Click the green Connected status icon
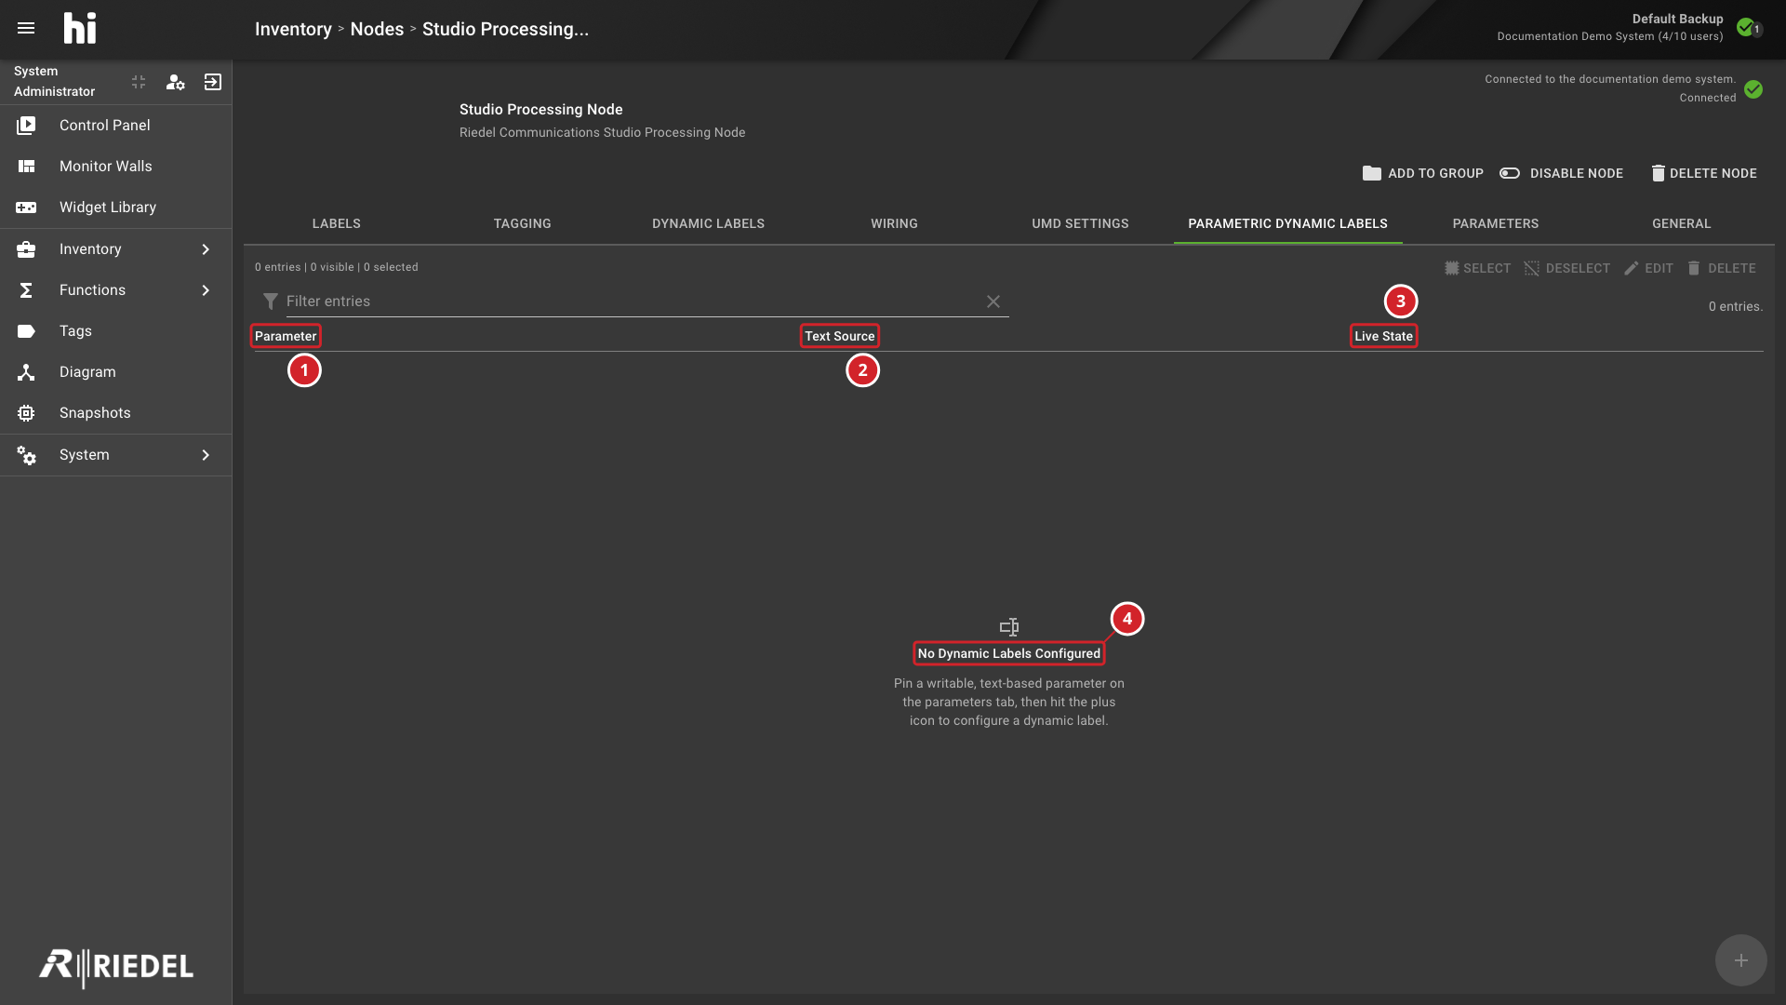The image size is (1786, 1005). (1753, 89)
